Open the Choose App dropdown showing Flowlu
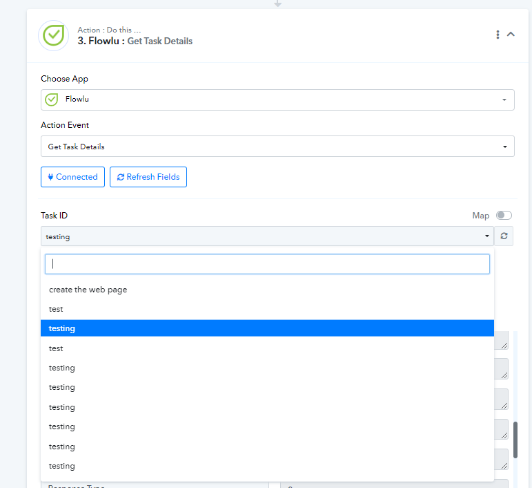 277,100
